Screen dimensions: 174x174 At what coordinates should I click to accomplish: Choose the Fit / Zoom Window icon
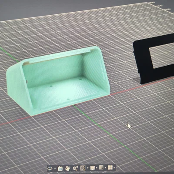pos(83,168)
